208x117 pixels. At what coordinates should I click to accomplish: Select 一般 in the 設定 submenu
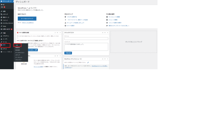click(x=17, y=45)
